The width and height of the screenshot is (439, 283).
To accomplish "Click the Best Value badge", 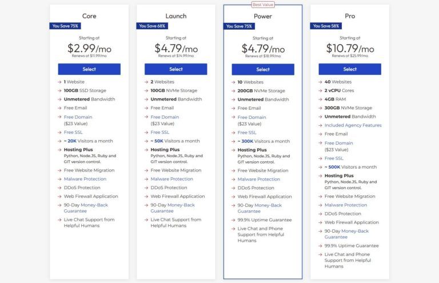I will click(x=262, y=5).
